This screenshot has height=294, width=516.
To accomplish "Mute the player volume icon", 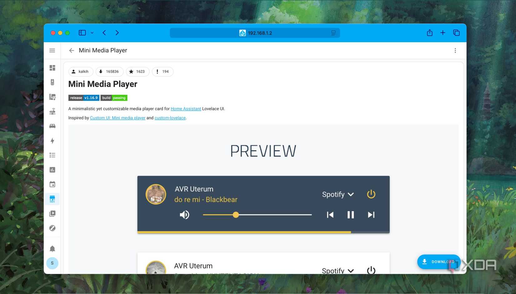I will click(185, 215).
